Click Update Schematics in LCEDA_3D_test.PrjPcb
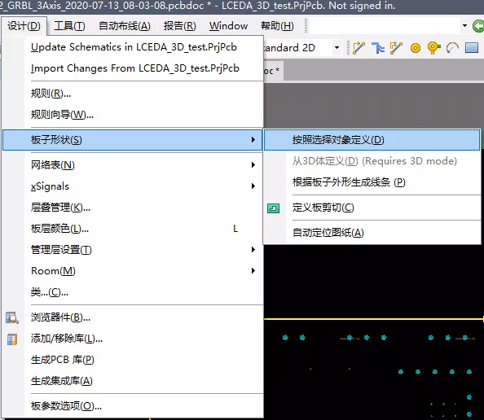This screenshot has width=484, height=420. coord(134,47)
